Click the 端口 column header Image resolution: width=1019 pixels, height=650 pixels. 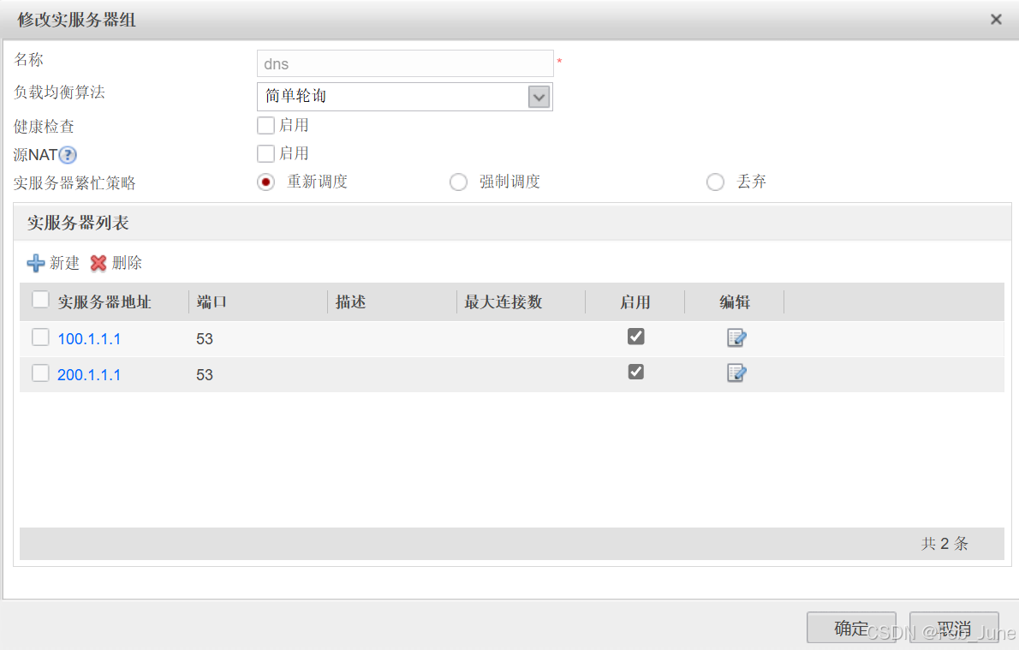point(212,302)
